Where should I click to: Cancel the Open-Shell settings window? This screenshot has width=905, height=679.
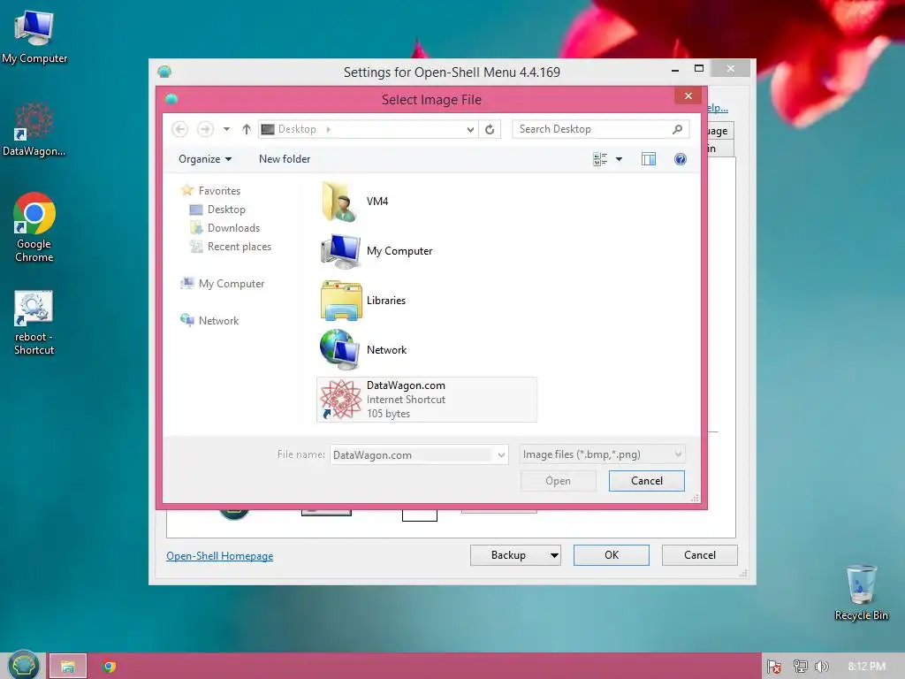[x=700, y=555]
